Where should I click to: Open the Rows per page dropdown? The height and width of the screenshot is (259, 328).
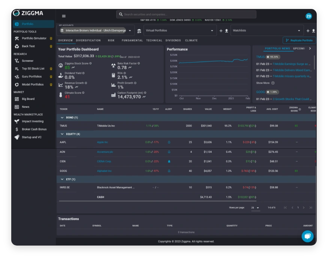[255, 207]
